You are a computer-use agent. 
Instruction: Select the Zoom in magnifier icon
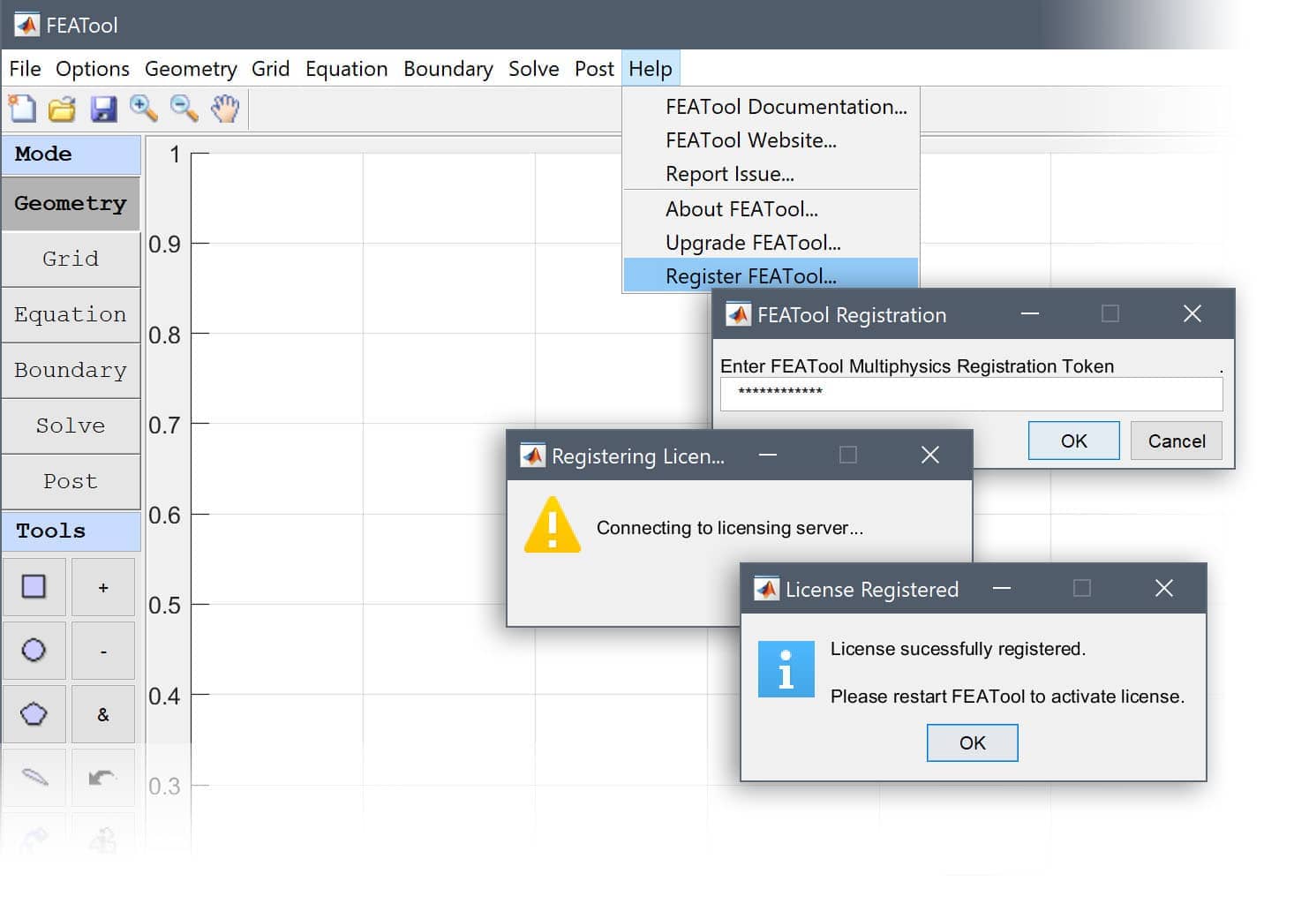(x=143, y=108)
